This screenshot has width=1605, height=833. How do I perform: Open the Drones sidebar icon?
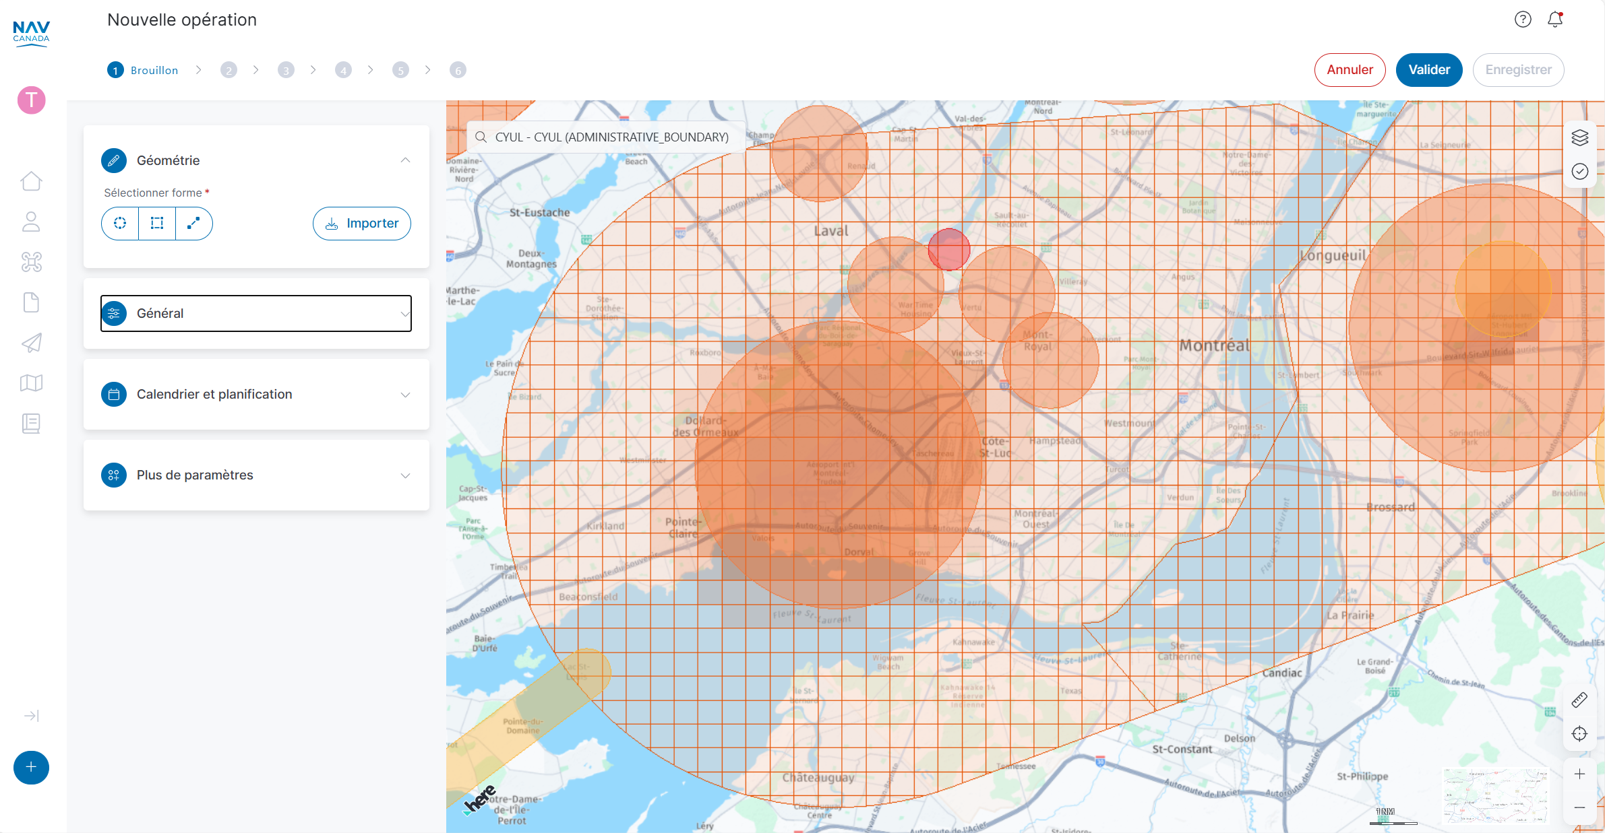[31, 262]
